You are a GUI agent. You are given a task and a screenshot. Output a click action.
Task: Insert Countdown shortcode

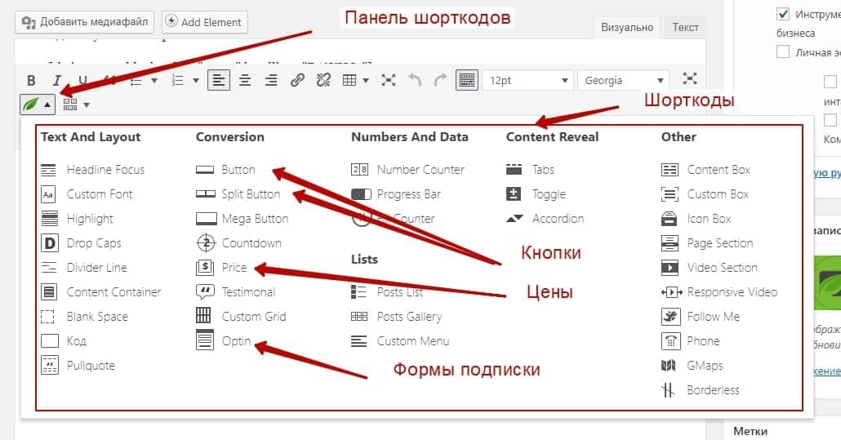click(x=238, y=243)
